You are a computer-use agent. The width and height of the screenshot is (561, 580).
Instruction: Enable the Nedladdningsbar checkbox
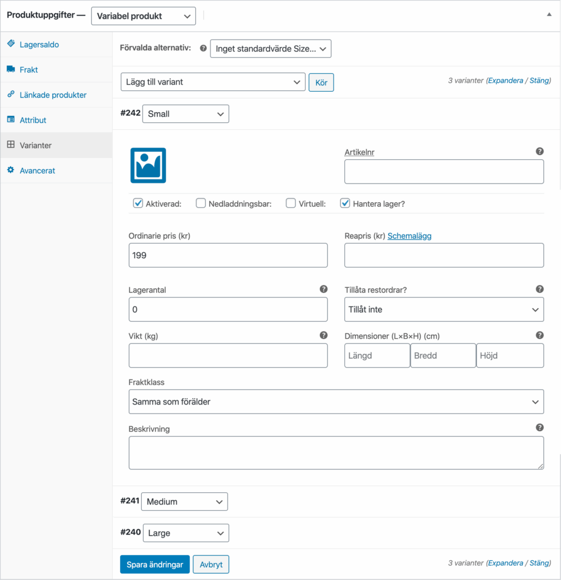[x=201, y=203]
